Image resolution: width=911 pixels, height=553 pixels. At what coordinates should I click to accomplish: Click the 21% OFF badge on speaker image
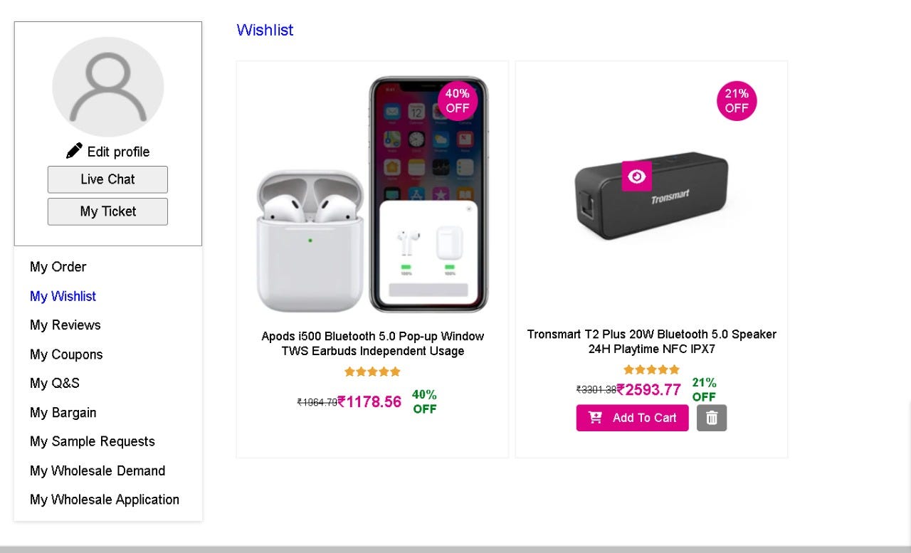[x=737, y=101]
